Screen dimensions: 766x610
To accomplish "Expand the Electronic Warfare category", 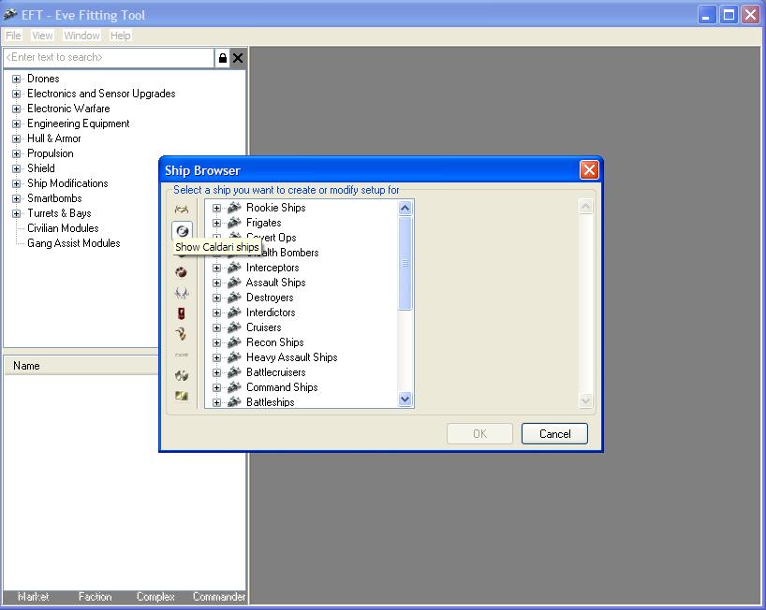I will [16, 109].
